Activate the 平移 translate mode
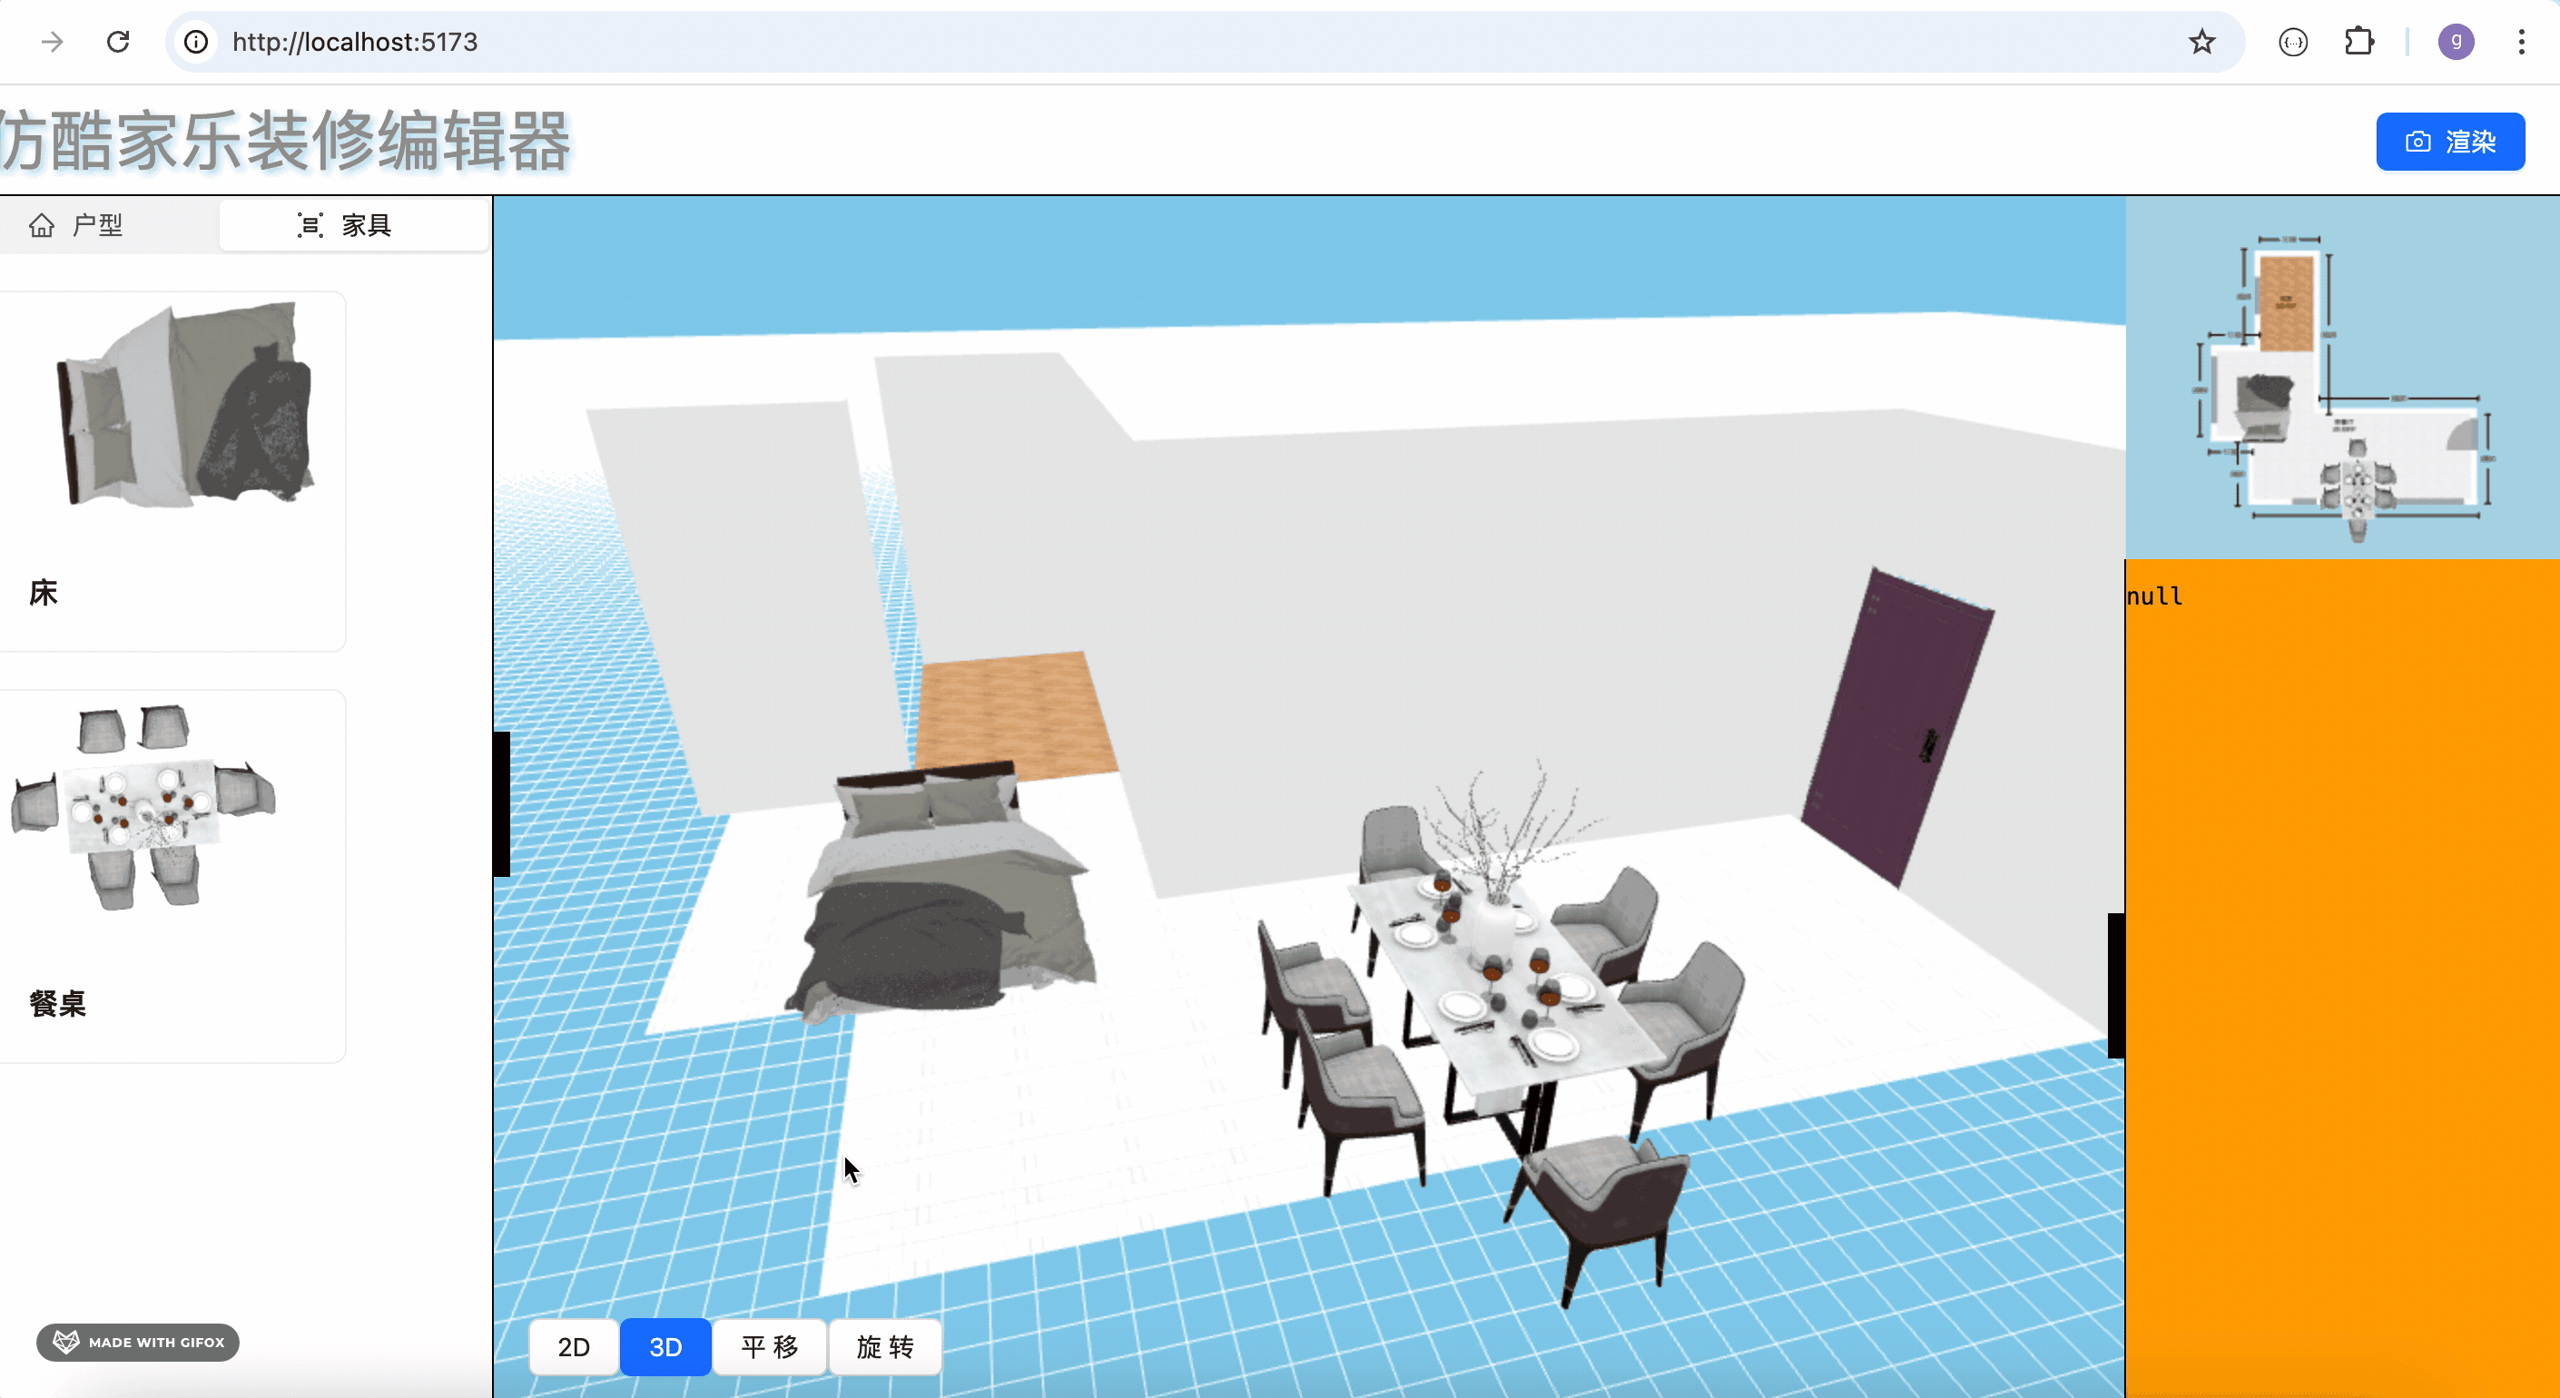The image size is (2560, 1398). click(769, 1346)
